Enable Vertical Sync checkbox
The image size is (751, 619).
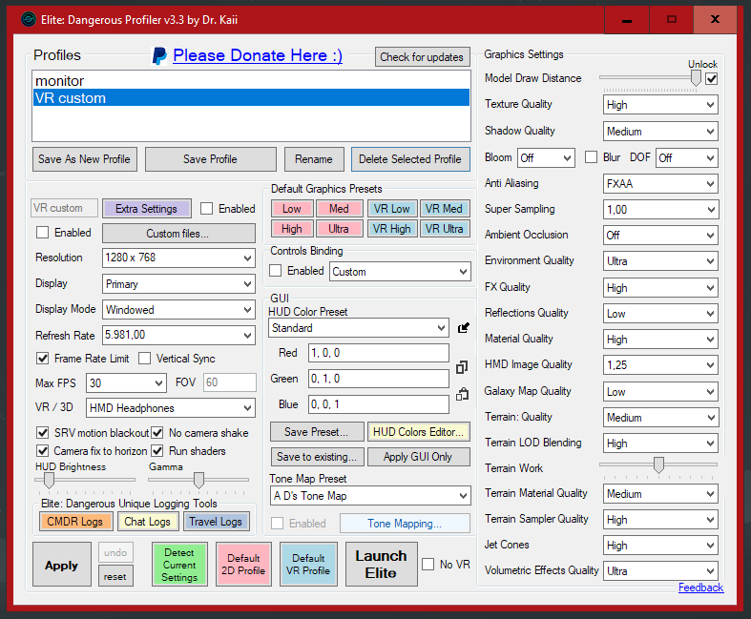click(145, 358)
